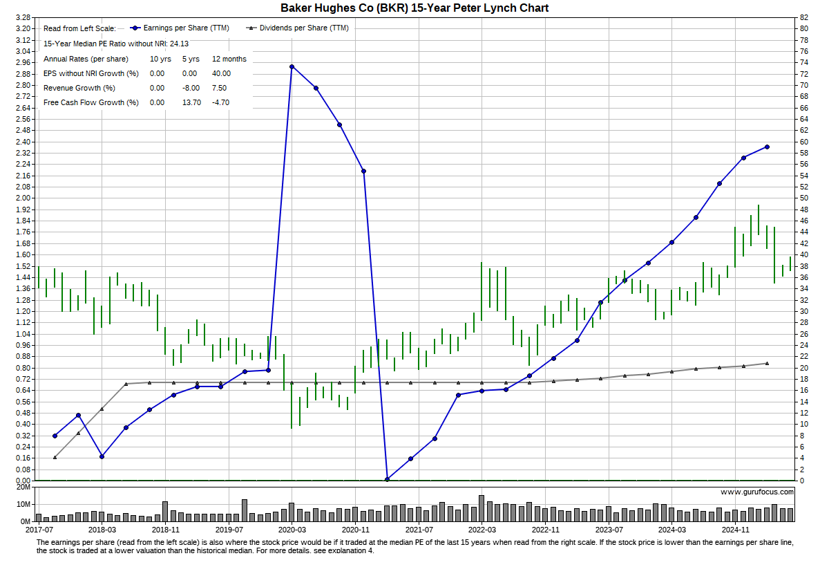Click the 'Annual Rates (per share)' header
The width and height of the screenshot is (829, 567).
coord(85,59)
